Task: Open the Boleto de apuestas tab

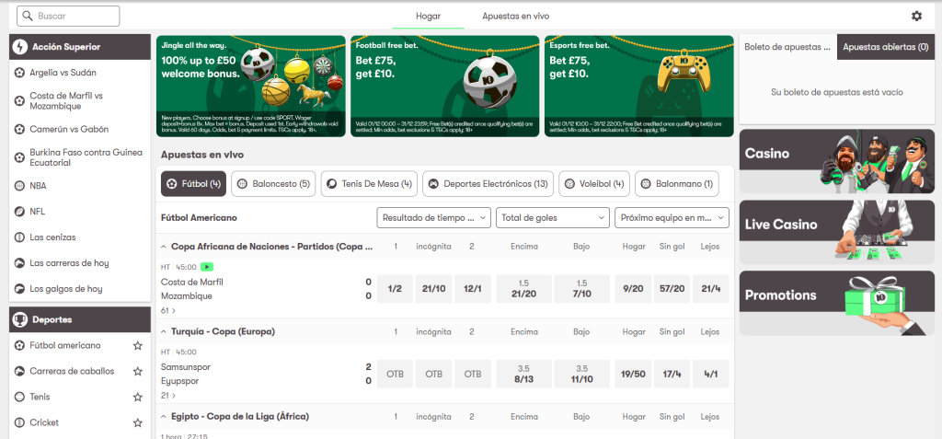Action: [x=787, y=47]
